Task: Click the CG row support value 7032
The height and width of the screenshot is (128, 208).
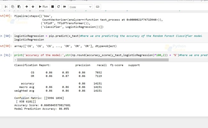Action: coord(99,73)
